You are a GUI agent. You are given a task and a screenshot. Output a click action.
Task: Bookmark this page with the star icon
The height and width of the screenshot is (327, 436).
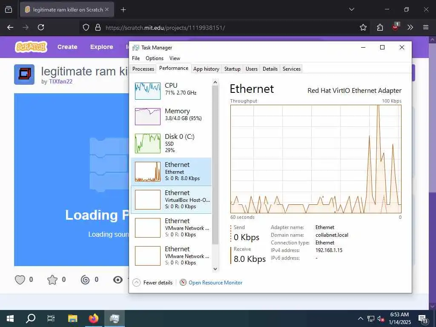click(x=363, y=27)
